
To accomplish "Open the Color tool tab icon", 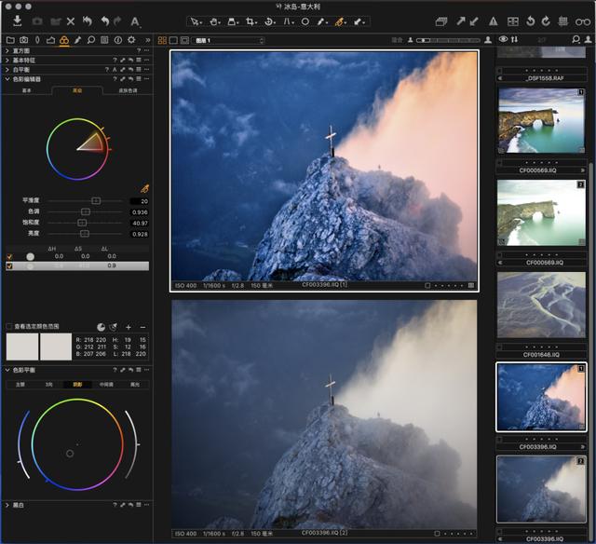I will pyautogui.click(x=63, y=40).
